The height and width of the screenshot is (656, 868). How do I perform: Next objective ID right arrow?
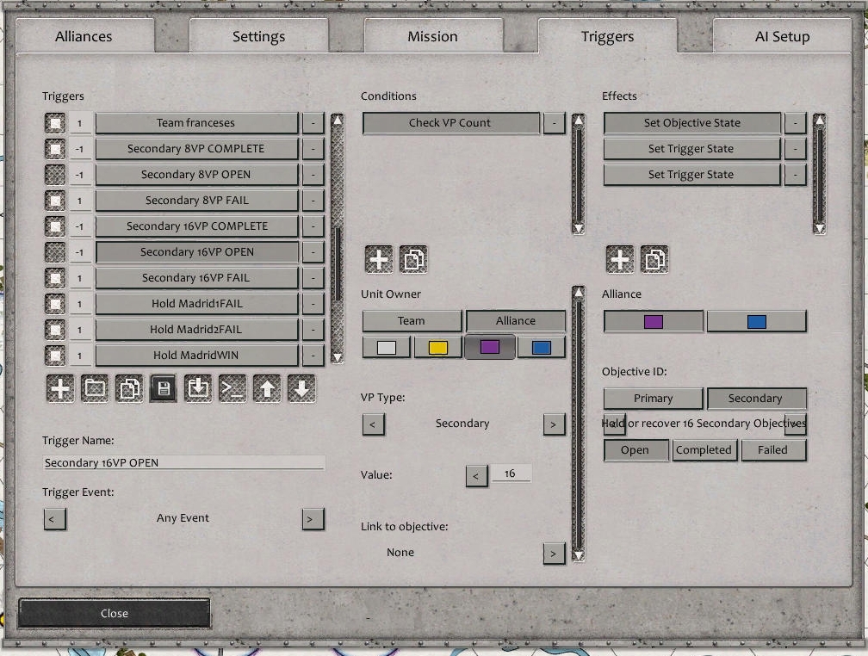(796, 424)
